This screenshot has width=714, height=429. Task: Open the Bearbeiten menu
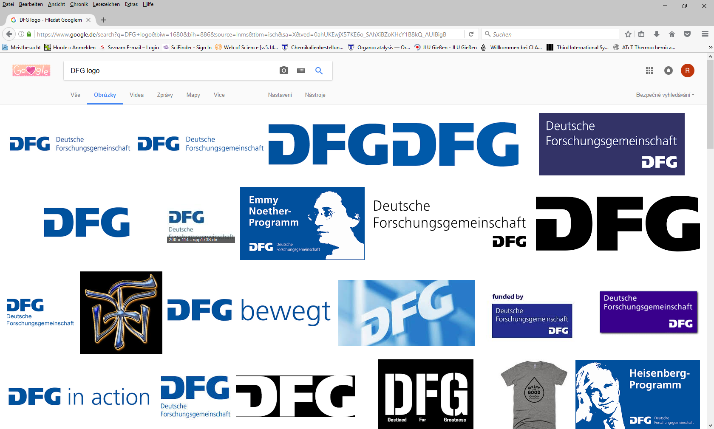[x=31, y=4]
